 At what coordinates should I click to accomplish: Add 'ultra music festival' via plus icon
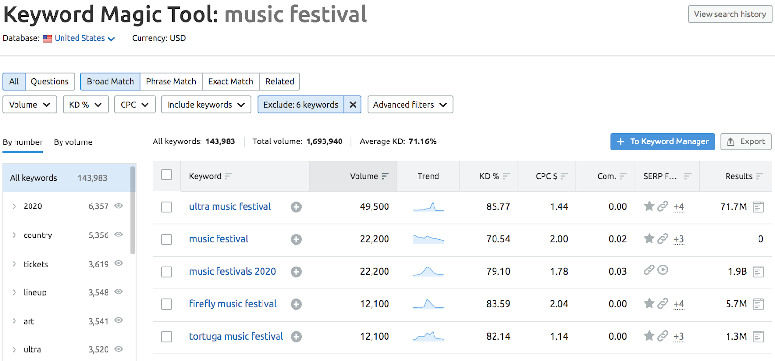[x=296, y=207]
